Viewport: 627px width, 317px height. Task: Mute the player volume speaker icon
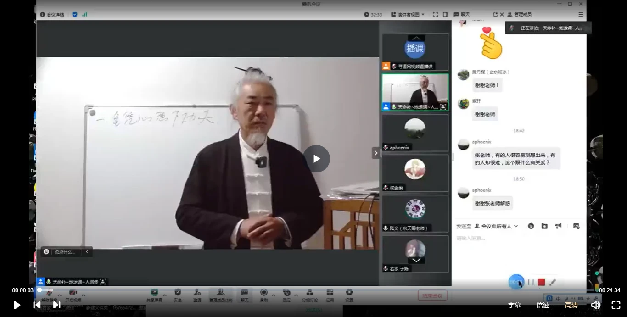point(596,305)
